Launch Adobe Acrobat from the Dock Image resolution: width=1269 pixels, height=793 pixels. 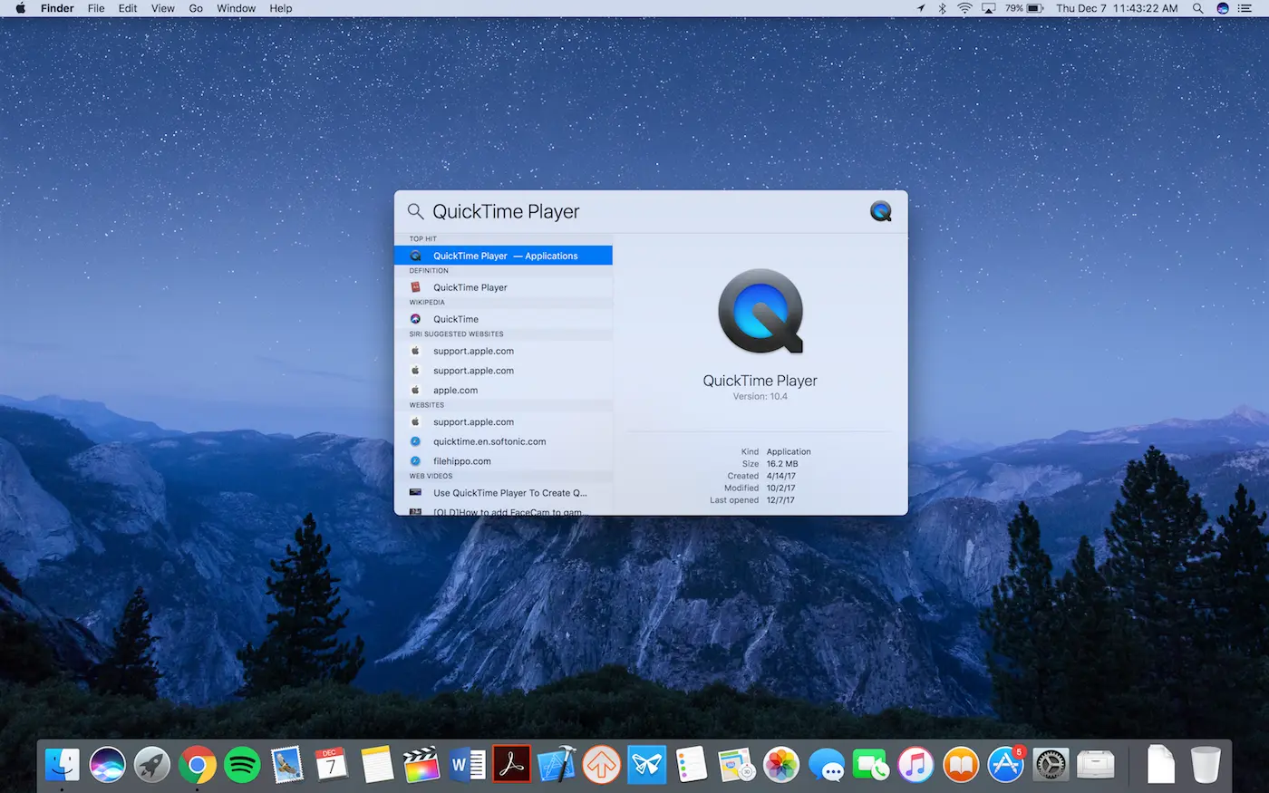[x=512, y=765]
